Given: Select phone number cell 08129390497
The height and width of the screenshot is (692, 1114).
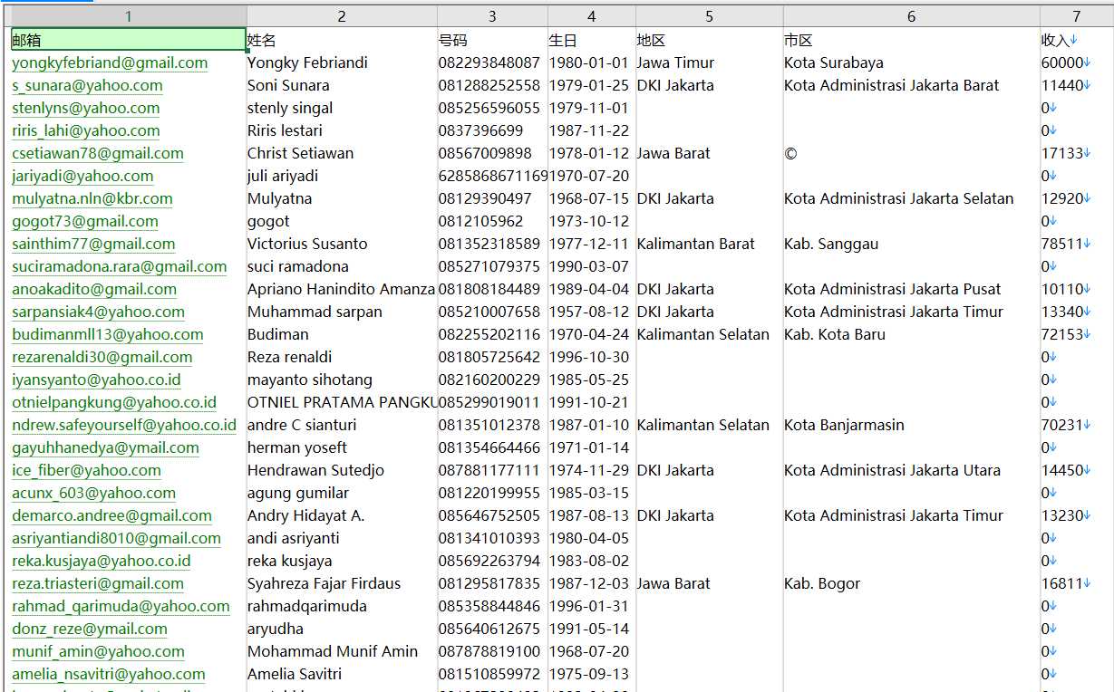Looking at the screenshot, I should [x=492, y=198].
